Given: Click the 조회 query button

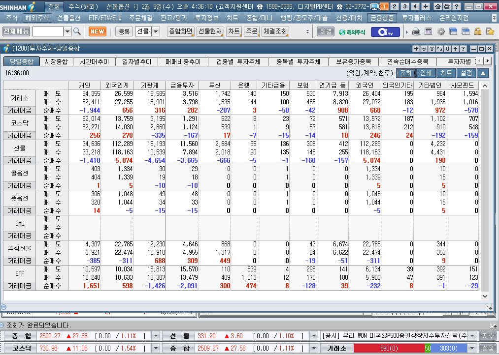Looking at the screenshot, I should (x=405, y=73).
